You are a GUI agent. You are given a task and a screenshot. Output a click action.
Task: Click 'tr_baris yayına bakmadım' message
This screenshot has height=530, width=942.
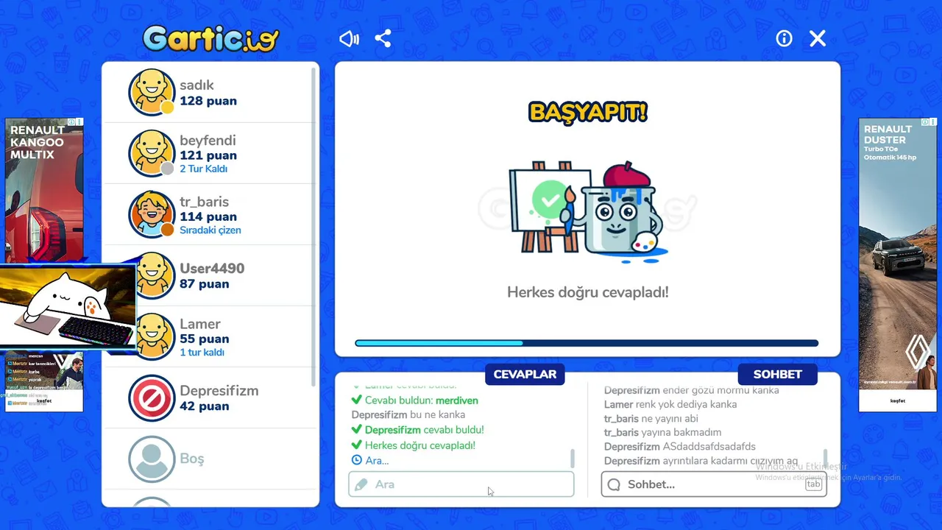click(663, 432)
